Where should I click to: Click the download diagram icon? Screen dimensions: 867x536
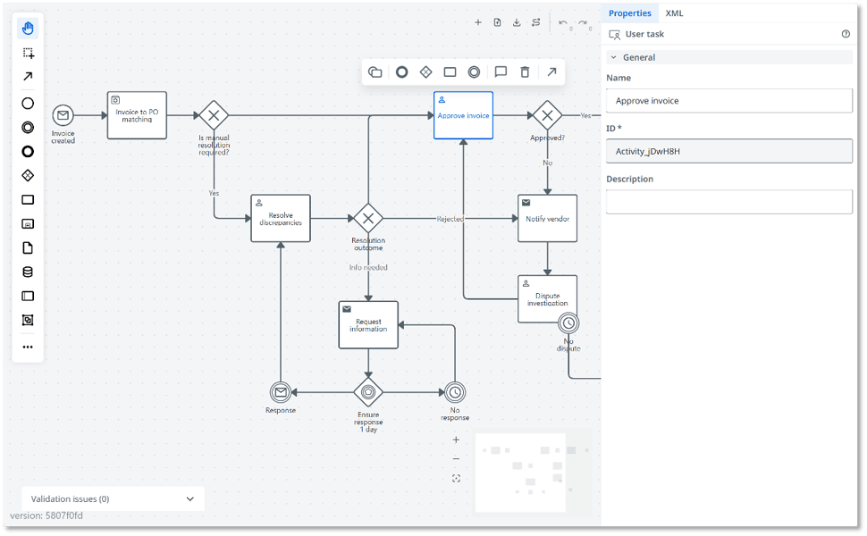click(517, 22)
